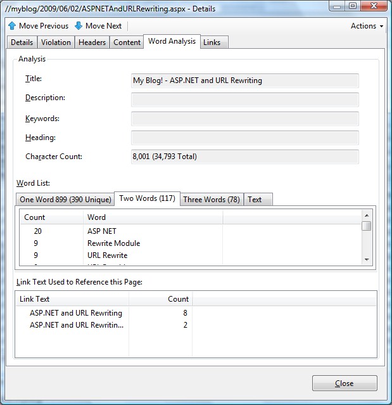Viewport: 392px width, 405px height.
Task: Click word list scroll up arrow
Action: pos(367,215)
